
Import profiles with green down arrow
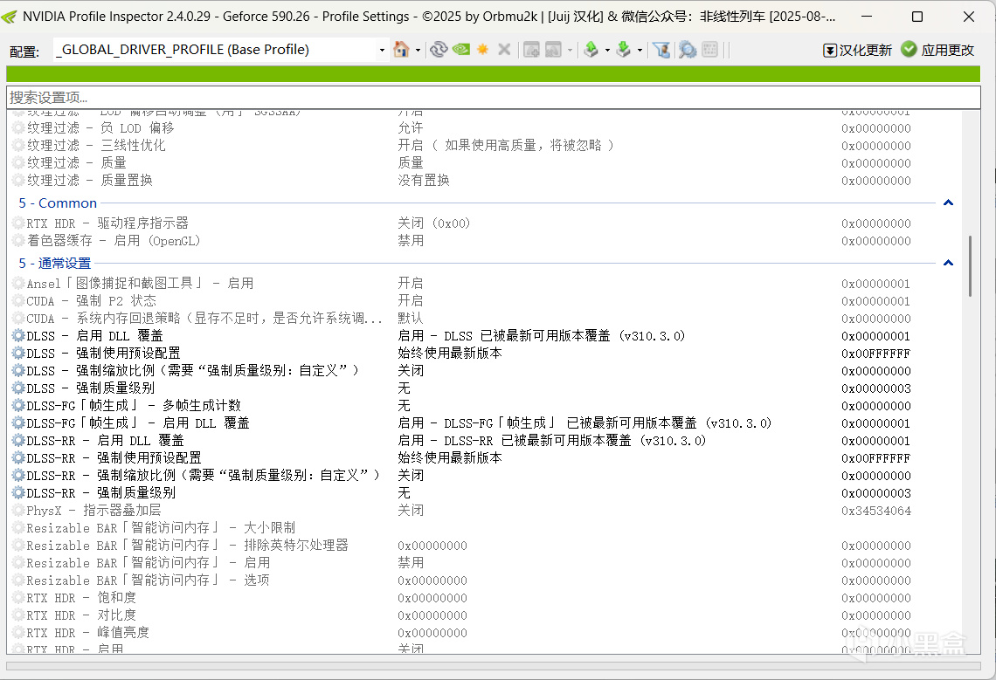click(x=624, y=49)
